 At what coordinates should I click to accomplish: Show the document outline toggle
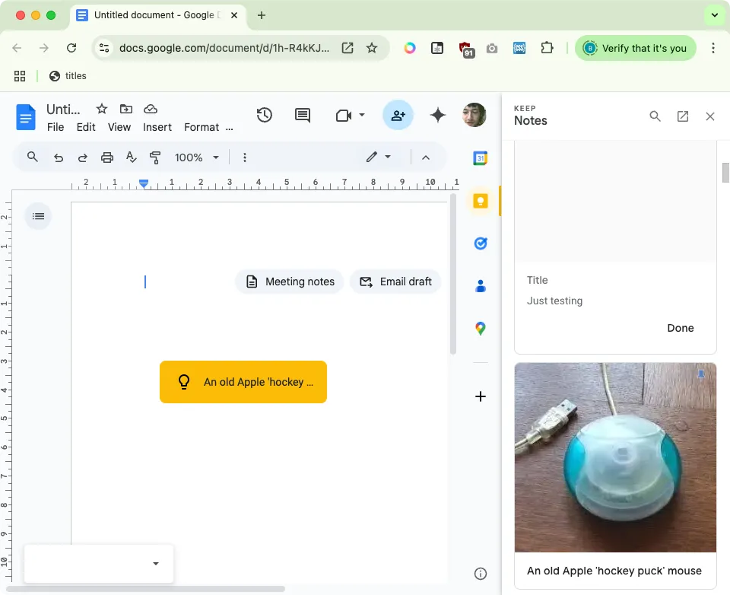[38, 216]
